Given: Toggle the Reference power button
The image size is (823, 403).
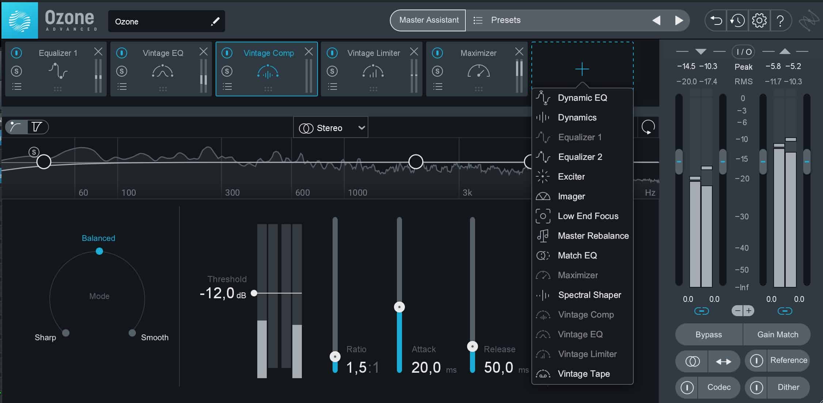Looking at the screenshot, I should (x=756, y=361).
